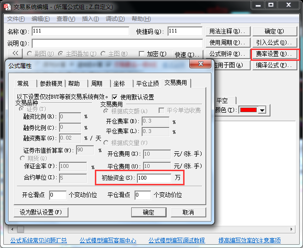Click the 应用于图 button
The height and width of the screenshot is (248, 303).
[x=232, y=65]
